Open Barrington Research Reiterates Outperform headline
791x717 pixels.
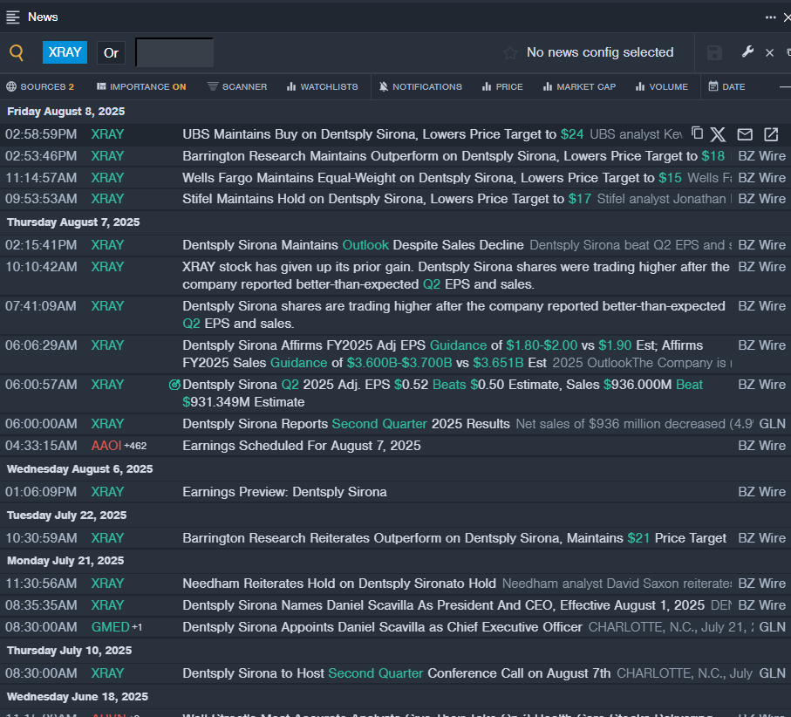[454, 538]
